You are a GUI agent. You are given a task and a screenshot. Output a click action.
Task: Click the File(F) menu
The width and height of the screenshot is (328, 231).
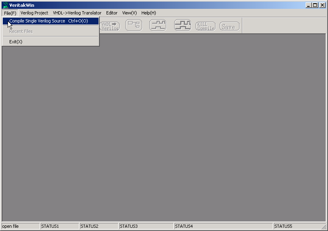pos(10,13)
